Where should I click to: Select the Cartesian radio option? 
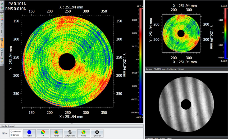(x=11, y=132)
